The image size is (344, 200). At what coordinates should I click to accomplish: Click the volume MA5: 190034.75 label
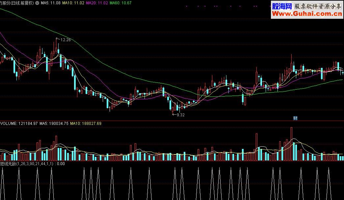point(54,123)
